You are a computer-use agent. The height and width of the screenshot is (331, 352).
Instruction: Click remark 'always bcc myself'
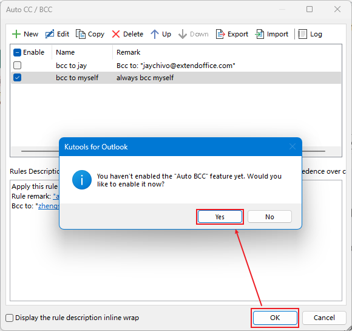145,78
